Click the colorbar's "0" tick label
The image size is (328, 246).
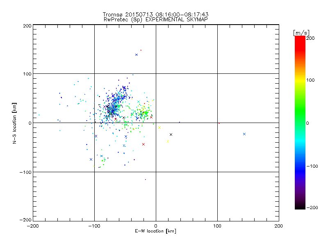[x=307, y=123]
